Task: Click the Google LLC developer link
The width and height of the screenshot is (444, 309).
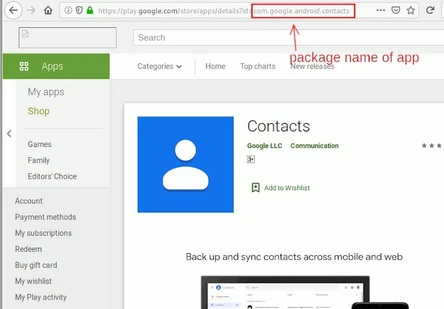Action: (265, 146)
